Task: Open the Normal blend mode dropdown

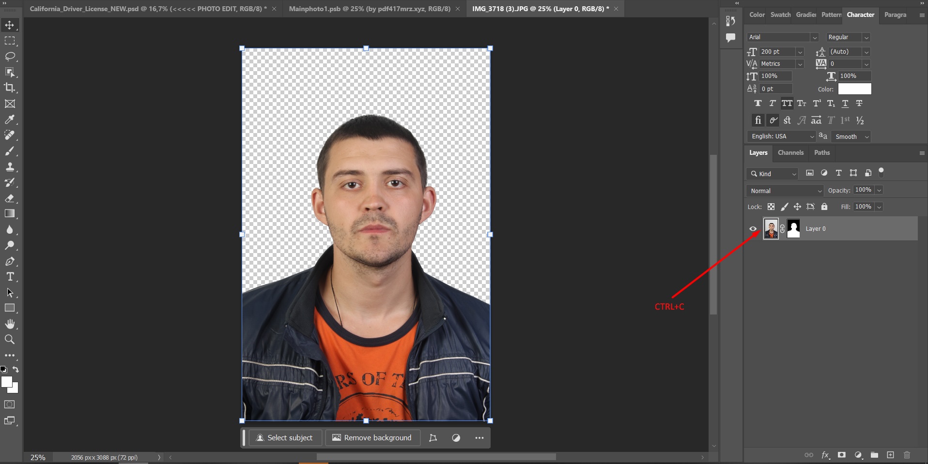Action: click(784, 191)
